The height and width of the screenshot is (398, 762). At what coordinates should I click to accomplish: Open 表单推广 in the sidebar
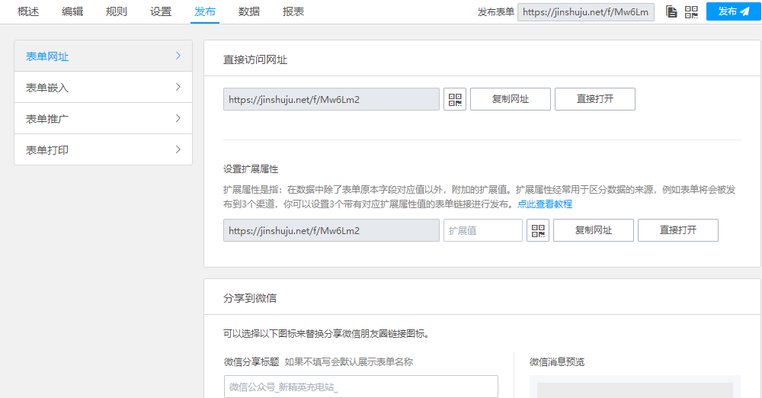pos(103,118)
